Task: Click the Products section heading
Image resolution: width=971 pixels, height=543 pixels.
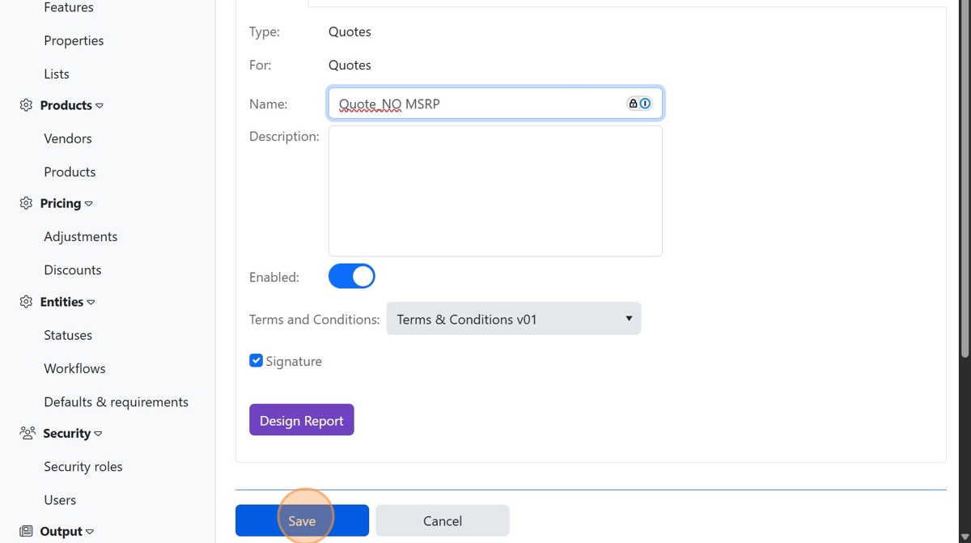Action: (66, 105)
